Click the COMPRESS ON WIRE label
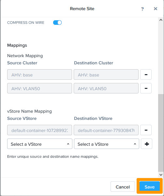This screenshot has height=196, width=164. point(26,23)
